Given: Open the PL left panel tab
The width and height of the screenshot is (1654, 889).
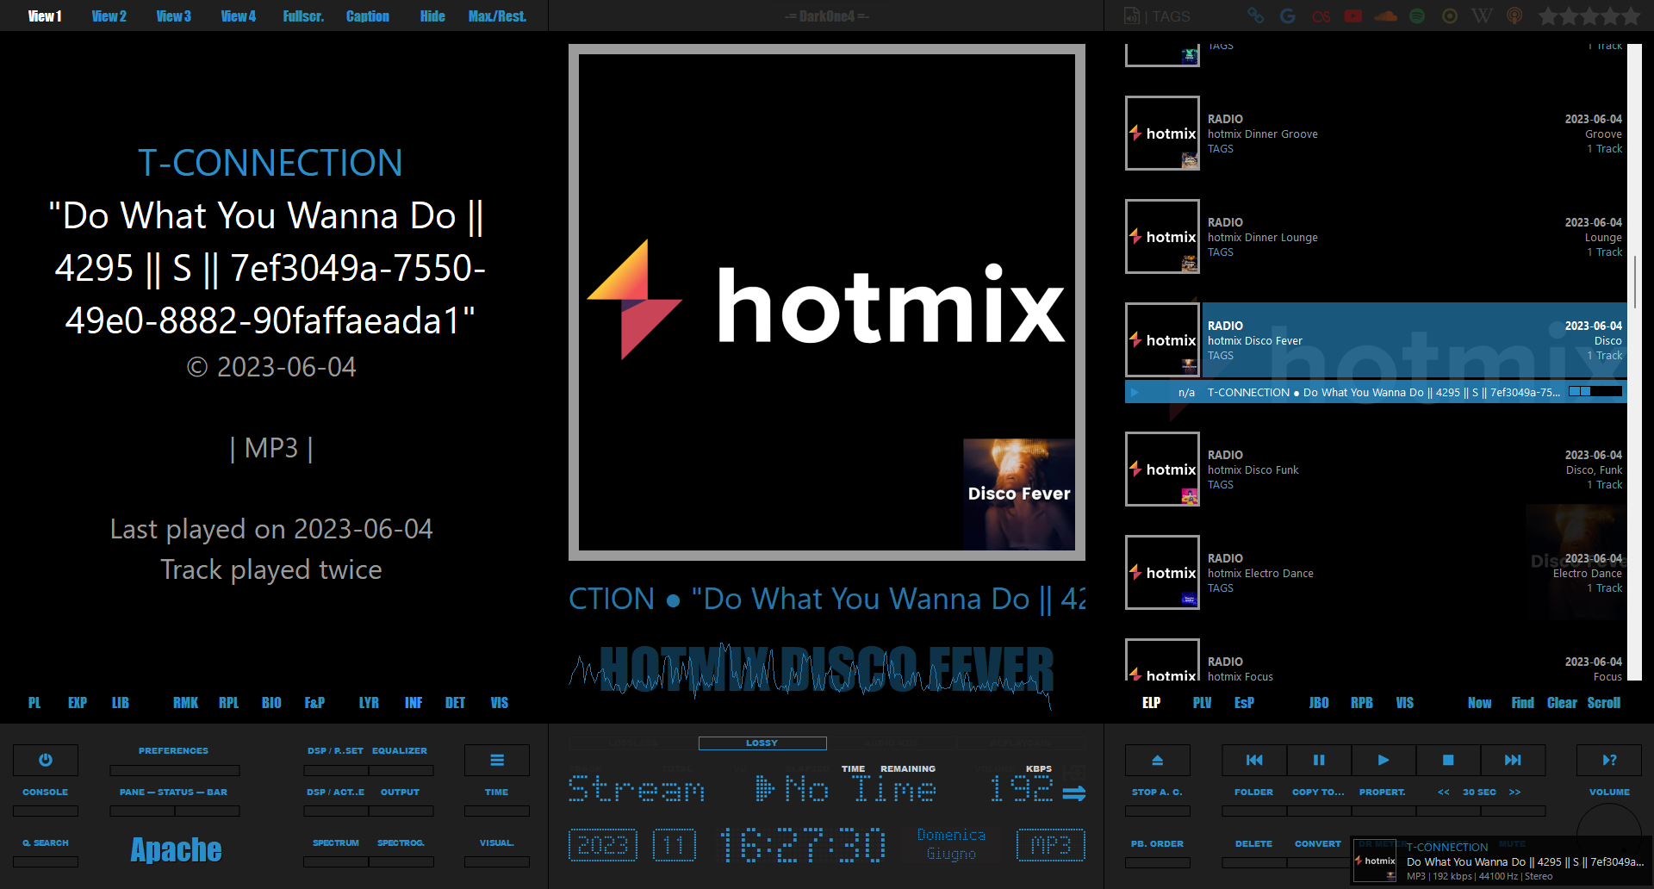Looking at the screenshot, I should [34, 703].
